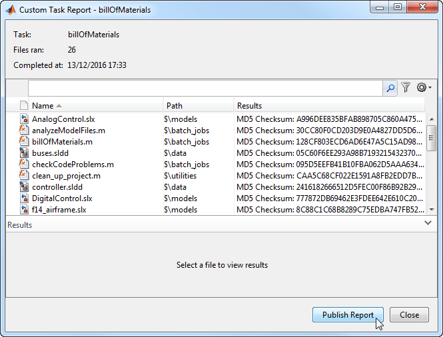
Task: Maximize the Custom Task Report window
Action: (x=398, y=7)
